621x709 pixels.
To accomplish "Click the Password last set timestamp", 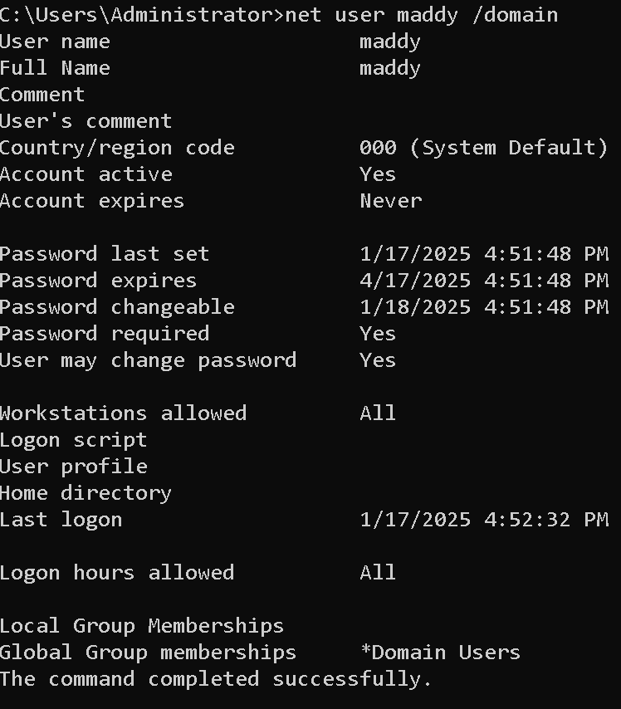I will coord(484,254).
